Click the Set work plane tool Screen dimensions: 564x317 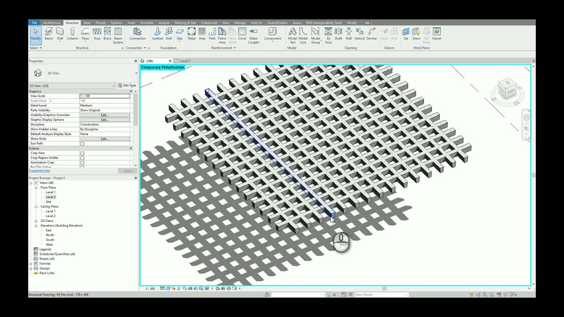pos(406,34)
